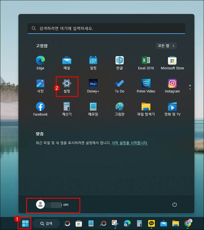Open Calculator from the taskbar
204x230 pixels.
pos(139,223)
